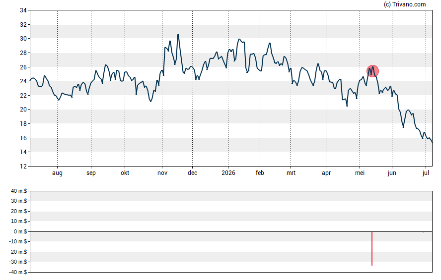Select the 'nov' month axis label
The width and height of the screenshot is (441, 280).
[x=162, y=173]
